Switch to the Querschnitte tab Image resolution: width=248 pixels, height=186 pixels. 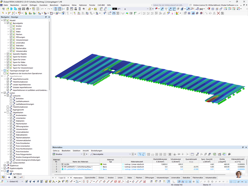(x=90, y=178)
